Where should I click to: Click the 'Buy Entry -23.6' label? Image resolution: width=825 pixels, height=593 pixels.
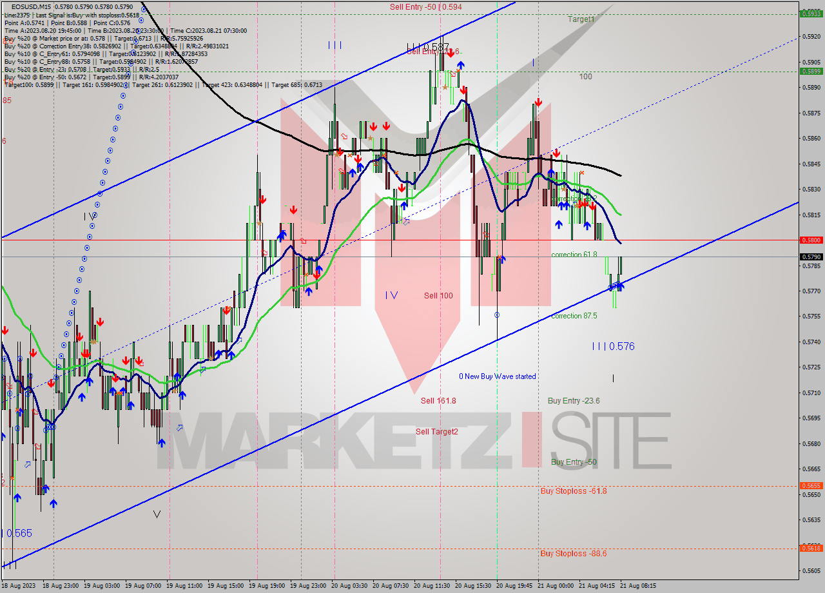[x=574, y=401]
